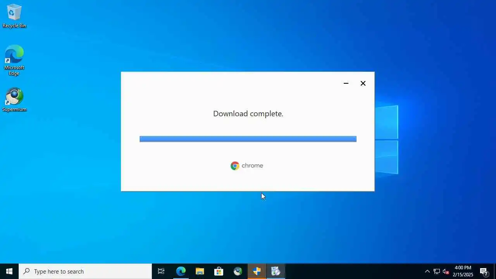Click the taskbar search box
Image resolution: width=496 pixels, height=279 pixels.
click(85, 271)
